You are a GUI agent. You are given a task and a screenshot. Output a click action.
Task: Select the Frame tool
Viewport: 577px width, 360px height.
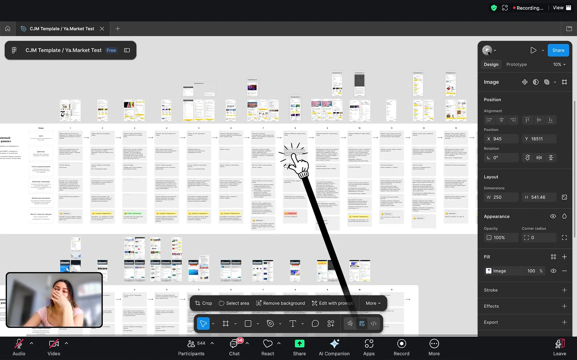pos(226,323)
